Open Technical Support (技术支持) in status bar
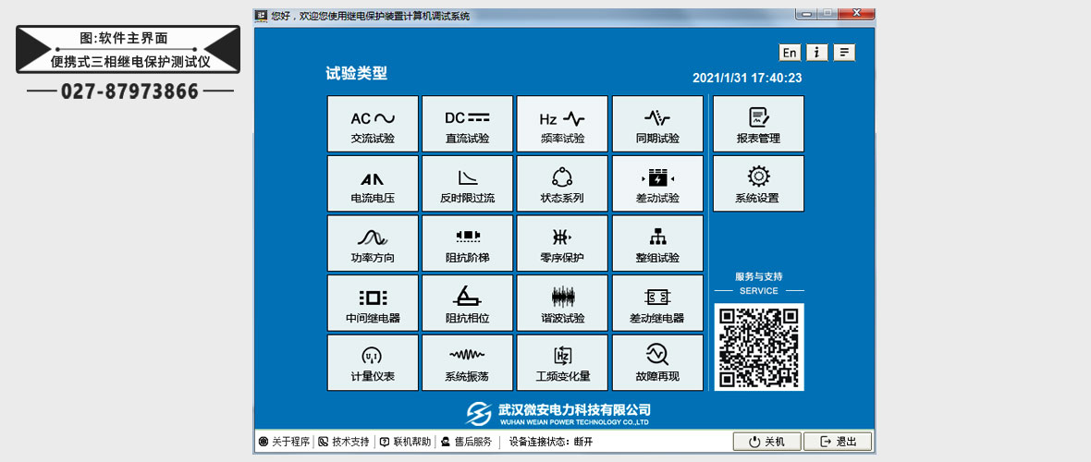The image size is (1091, 462). (344, 442)
